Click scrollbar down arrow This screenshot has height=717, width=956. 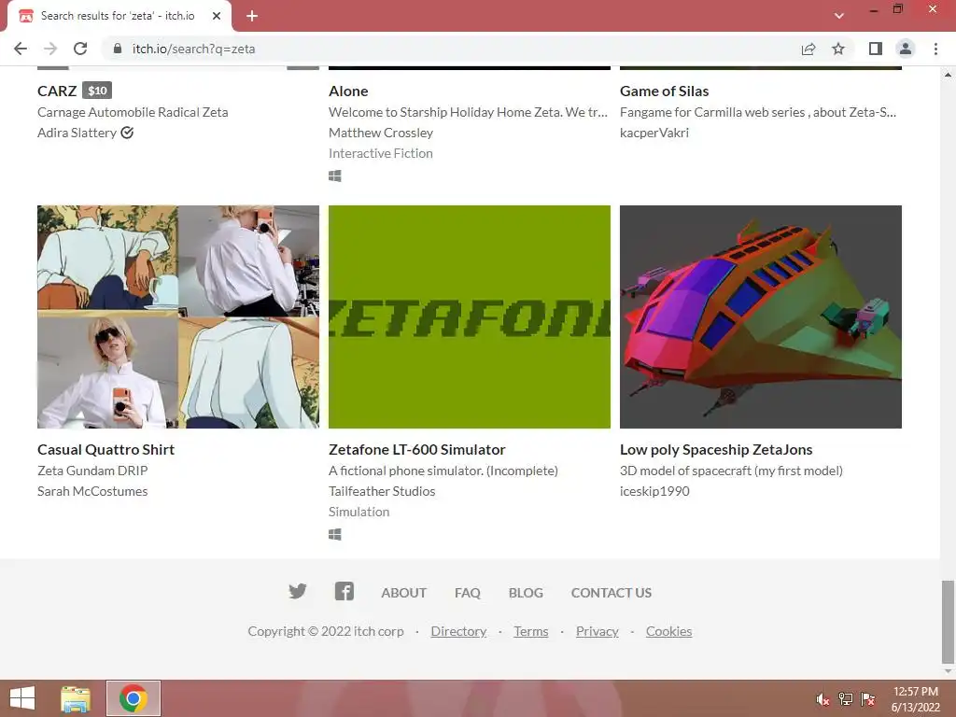[x=948, y=672]
